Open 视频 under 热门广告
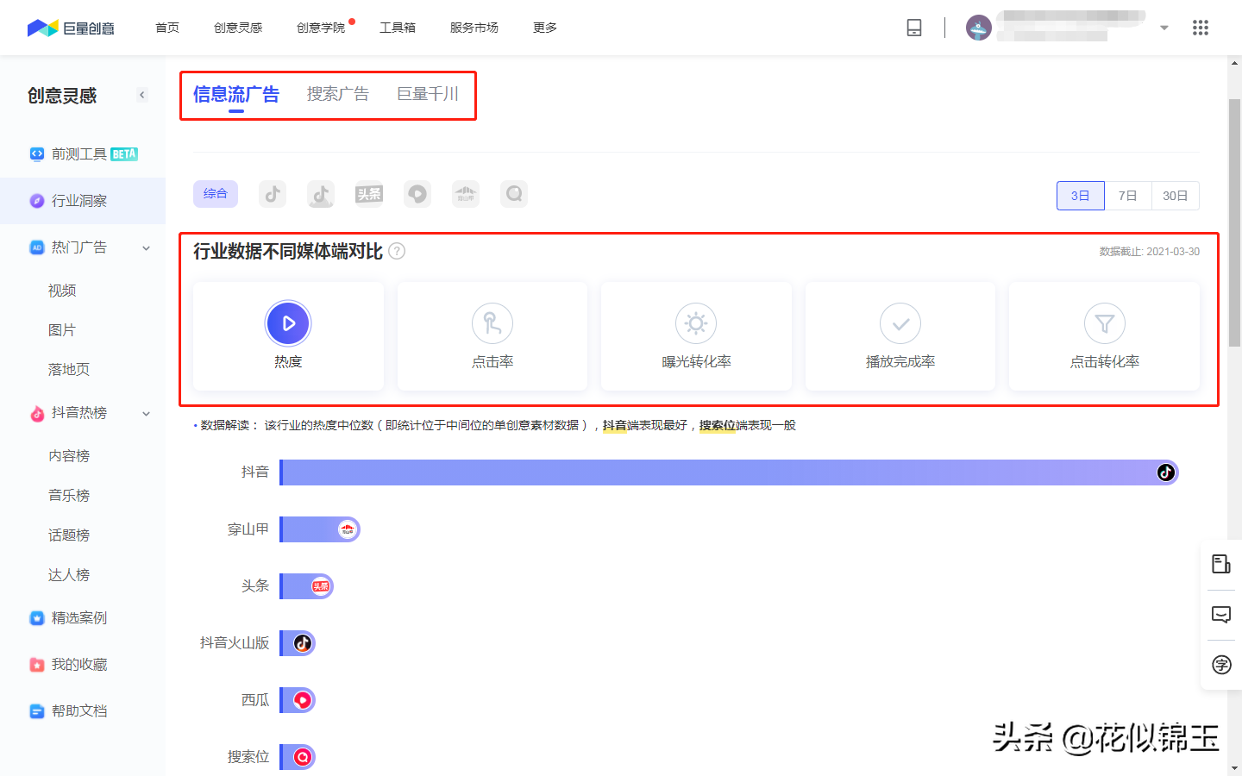This screenshot has height=776, width=1242. [x=62, y=291]
